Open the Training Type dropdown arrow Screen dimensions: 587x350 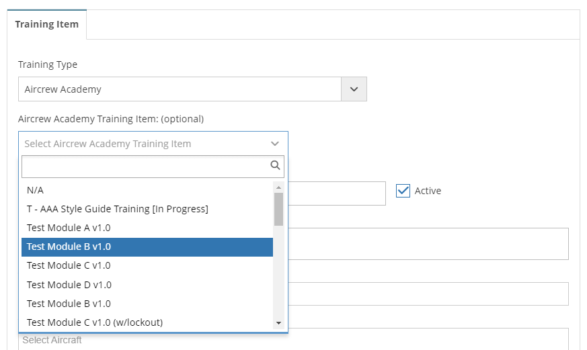(x=354, y=89)
